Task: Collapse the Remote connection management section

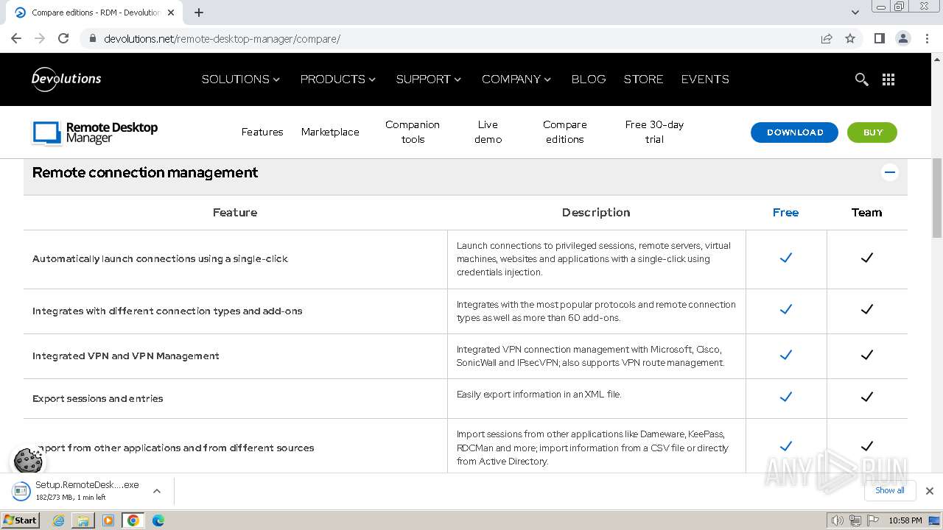Action: pos(889,173)
